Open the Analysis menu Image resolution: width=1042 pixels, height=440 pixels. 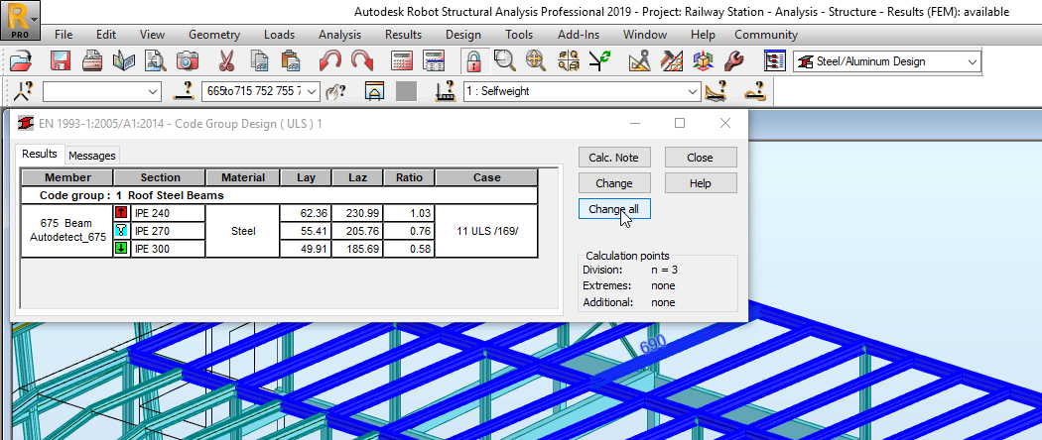click(x=339, y=35)
